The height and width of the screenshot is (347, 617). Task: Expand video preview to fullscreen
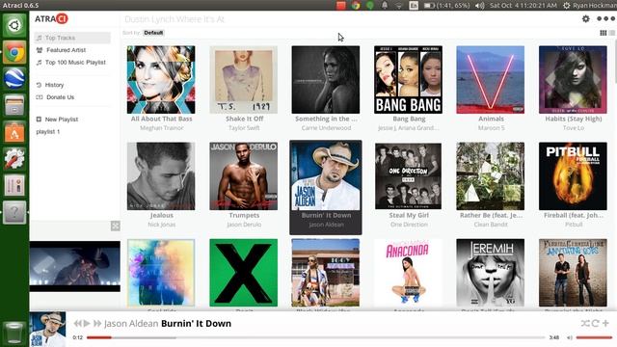click(116, 226)
